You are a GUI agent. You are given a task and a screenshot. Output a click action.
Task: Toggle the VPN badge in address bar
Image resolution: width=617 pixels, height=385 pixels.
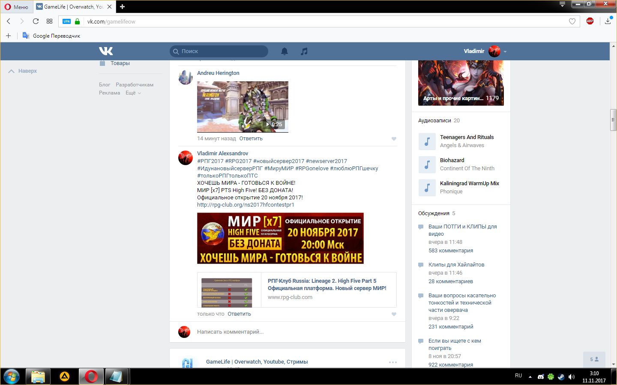(66, 21)
